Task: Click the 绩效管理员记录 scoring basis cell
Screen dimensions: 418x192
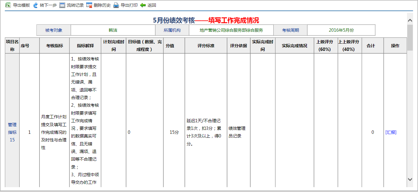Action: [238, 132]
